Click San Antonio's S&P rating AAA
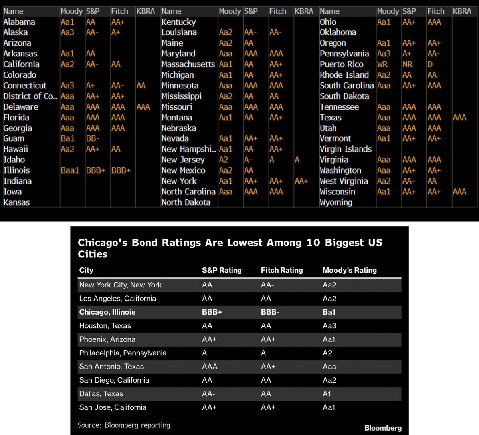The height and width of the screenshot is (435, 479). click(x=210, y=367)
